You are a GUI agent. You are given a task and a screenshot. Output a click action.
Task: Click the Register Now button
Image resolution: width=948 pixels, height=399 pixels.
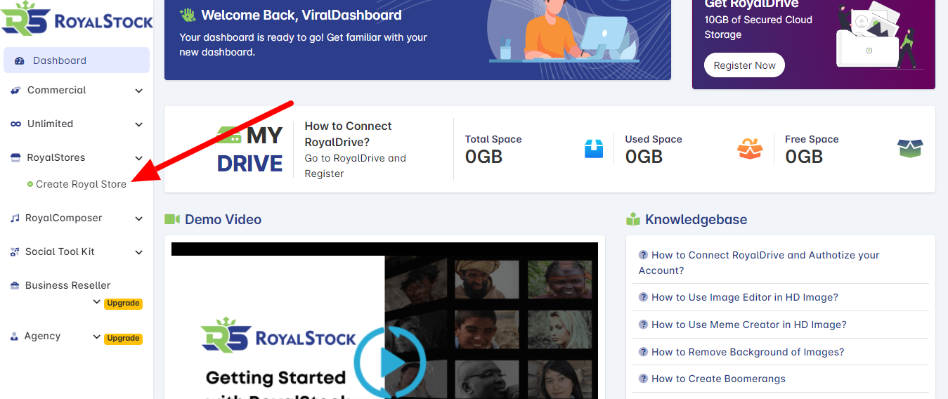tap(744, 65)
